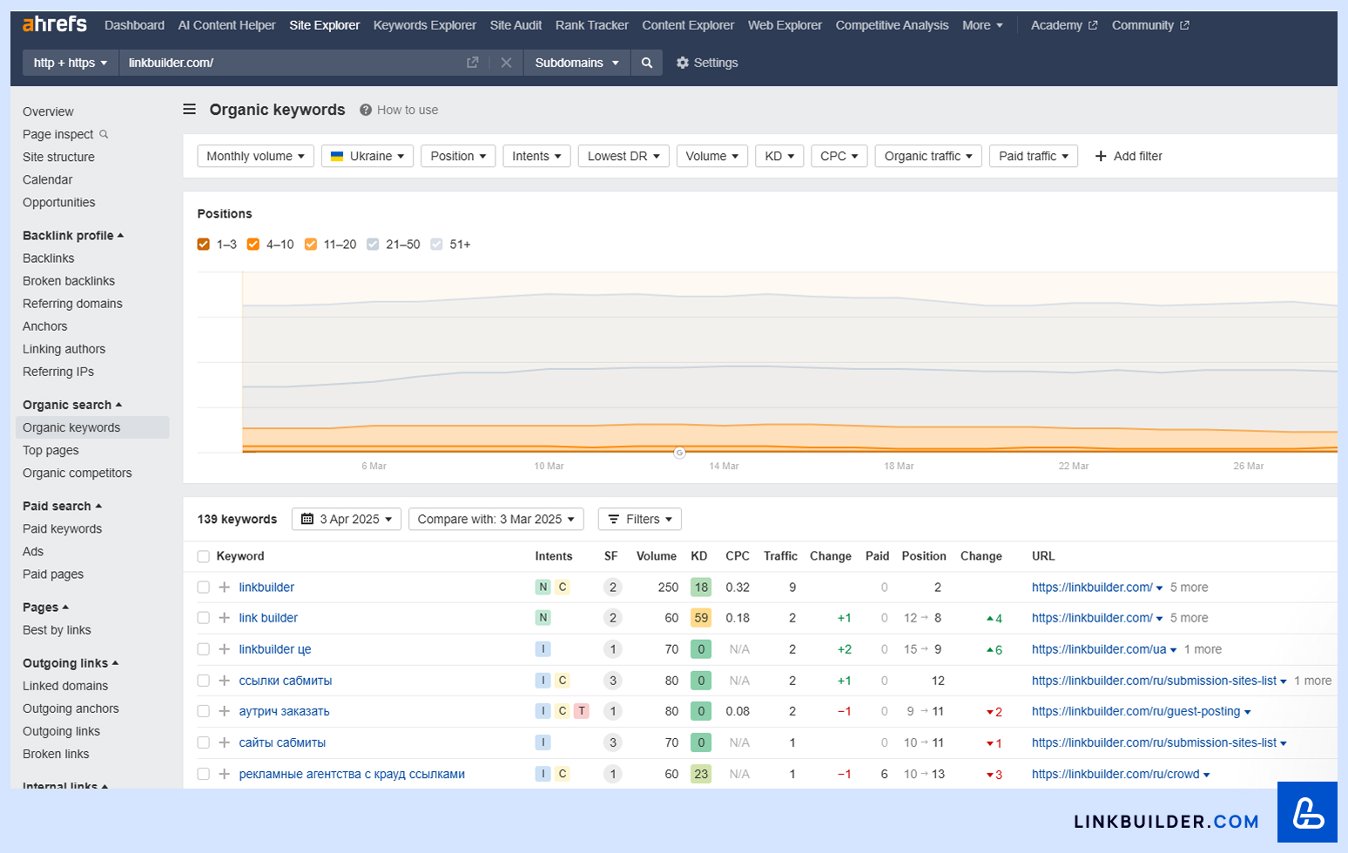Image resolution: width=1348 pixels, height=853 pixels.
Task: Click plus icon next to сайты сабмиты
Action: pos(224,742)
